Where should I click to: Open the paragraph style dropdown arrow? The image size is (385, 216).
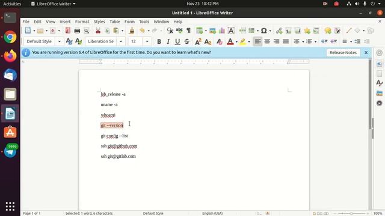pyautogui.click(x=60, y=41)
